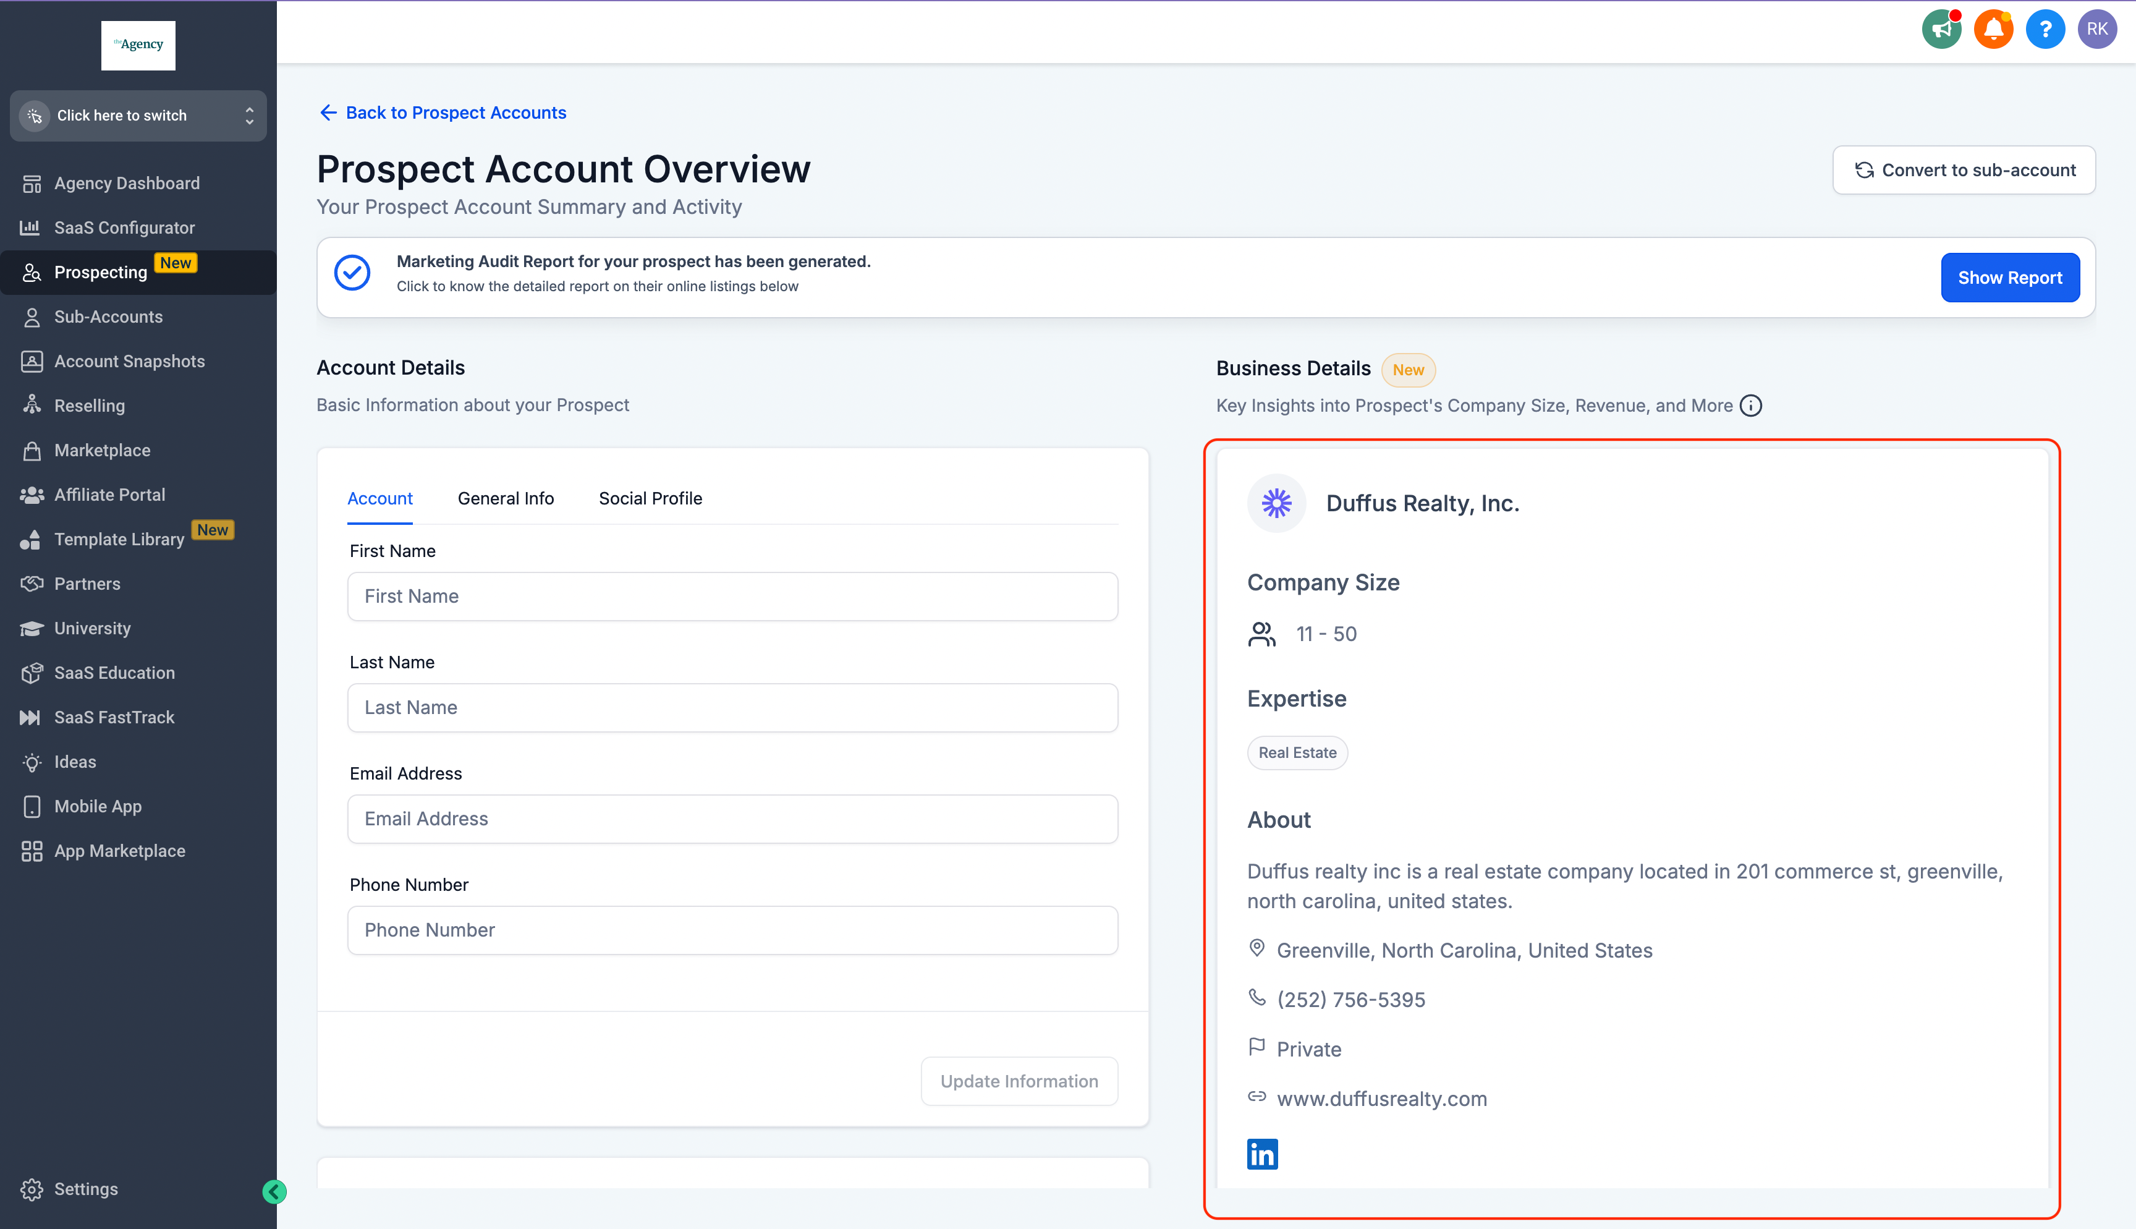Click the Affiliate Portal group icon

pyautogui.click(x=32, y=495)
